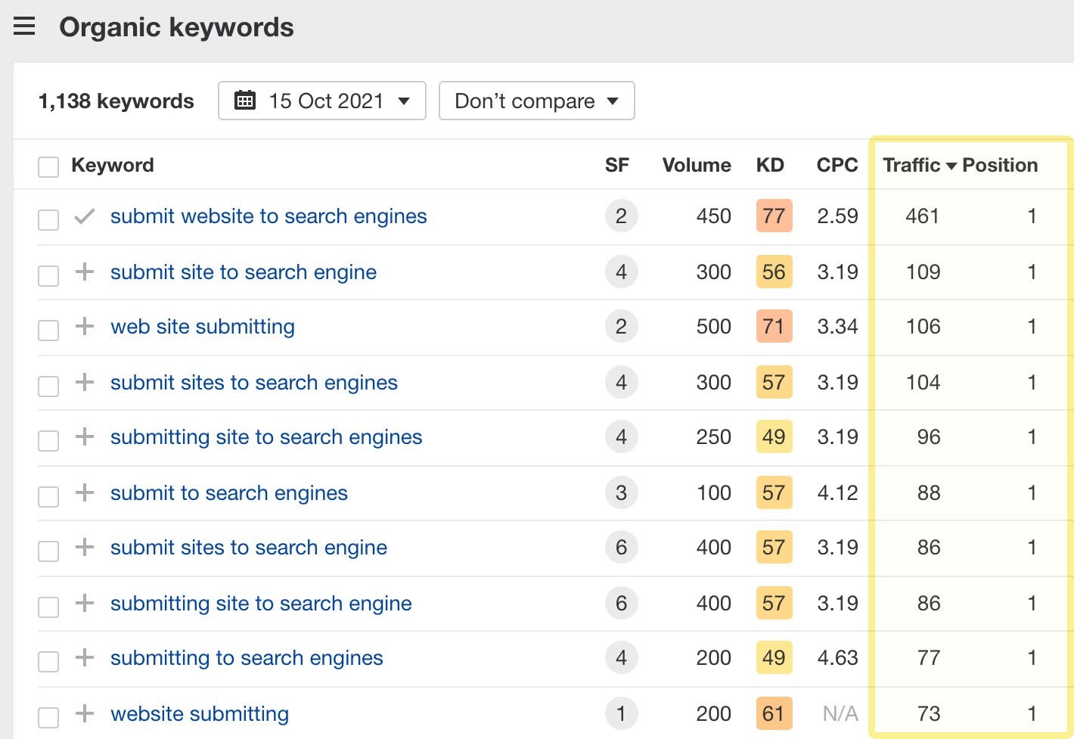Click the orange KD badge showing 77
The height and width of the screenshot is (739, 1074).
773,216
